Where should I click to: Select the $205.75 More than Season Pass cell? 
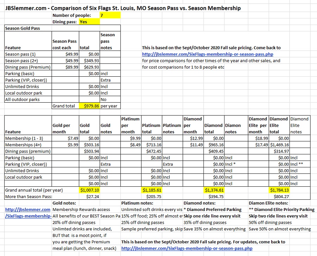tap(151, 197)
